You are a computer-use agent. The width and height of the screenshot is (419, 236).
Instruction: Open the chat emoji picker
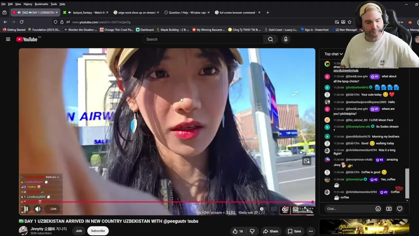pos(378,209)
